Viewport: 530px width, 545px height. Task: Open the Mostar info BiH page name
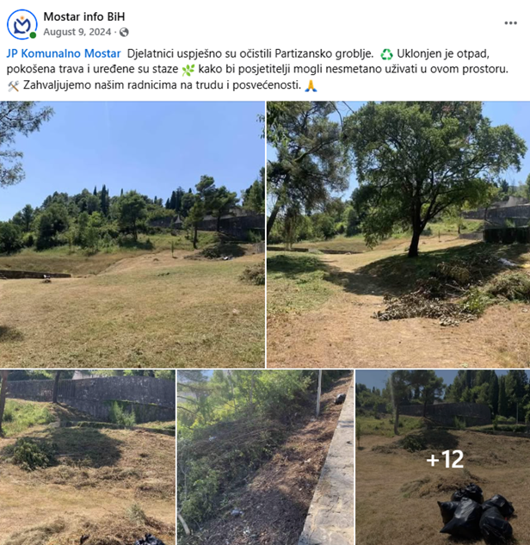(84, 16)
